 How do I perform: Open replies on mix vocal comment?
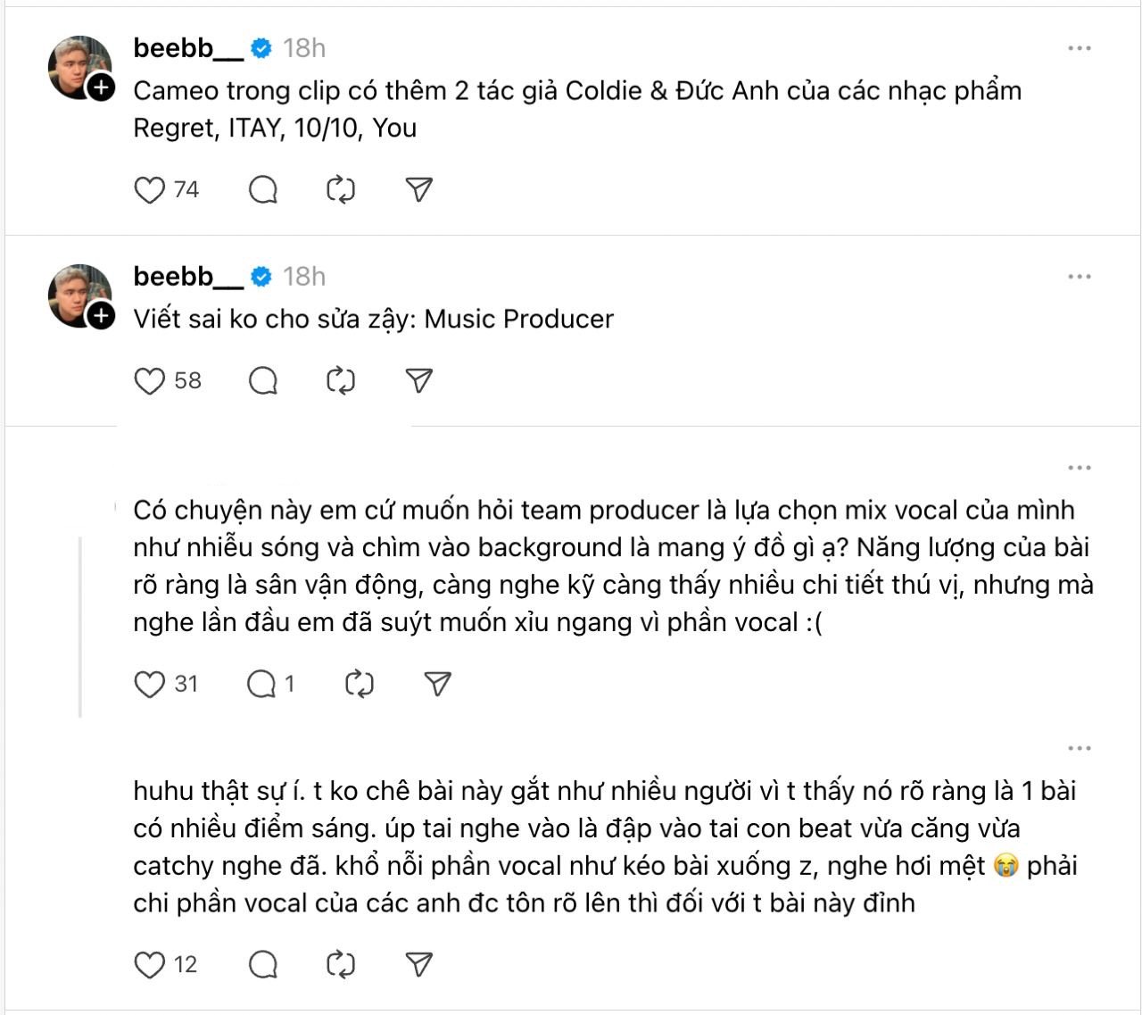click(x=263, y=685)
